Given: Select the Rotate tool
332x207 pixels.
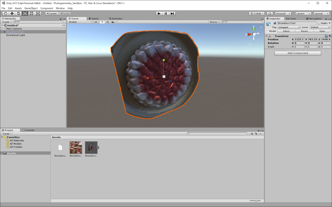Looking at the screenshot, I should point(18,14).
